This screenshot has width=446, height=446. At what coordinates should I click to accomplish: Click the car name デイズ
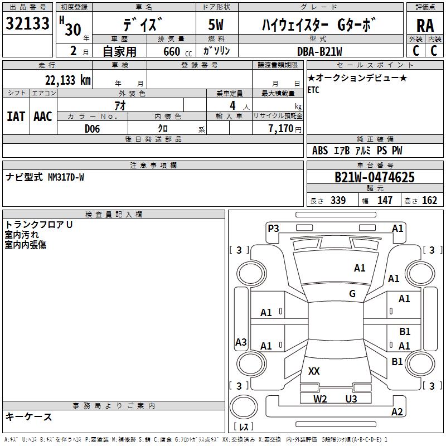click(x=143, y=25)
